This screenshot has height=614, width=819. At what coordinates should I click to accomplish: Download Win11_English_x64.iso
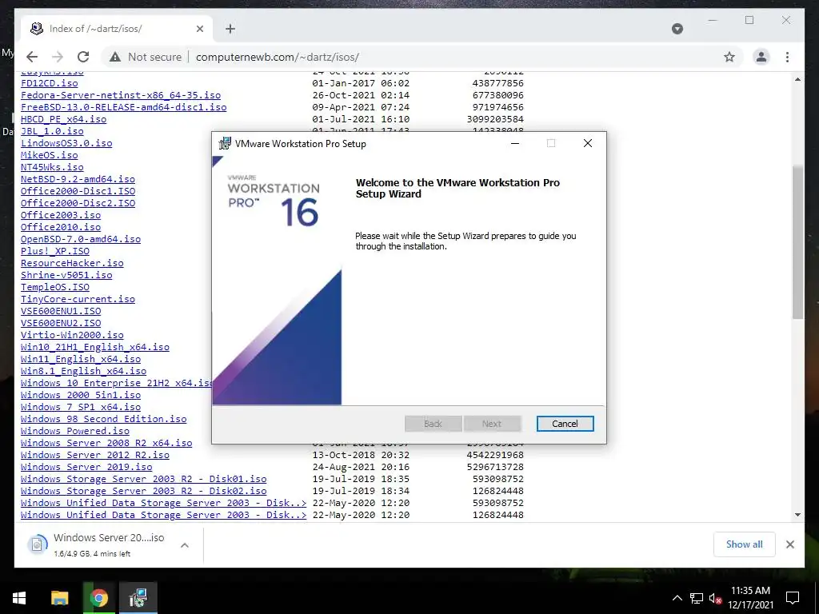(81, 359)
